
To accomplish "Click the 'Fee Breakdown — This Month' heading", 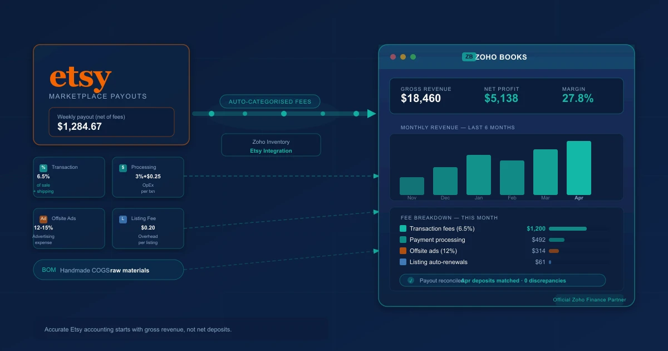I will click(449, 218).
